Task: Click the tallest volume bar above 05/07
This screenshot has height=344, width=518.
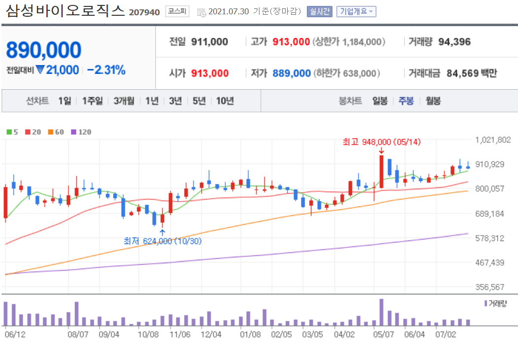Action: point(381,312)
